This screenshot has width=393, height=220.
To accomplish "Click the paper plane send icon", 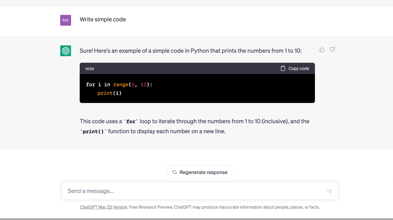I will [329, 191].
